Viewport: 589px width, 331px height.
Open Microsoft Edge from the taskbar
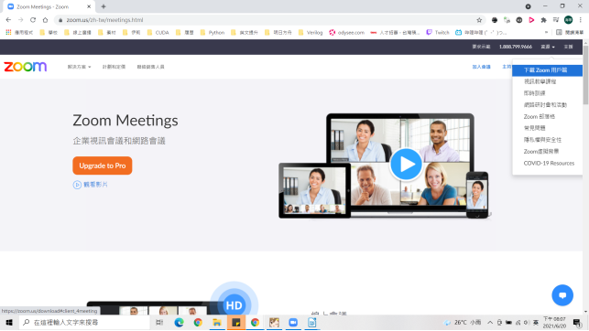click(x=179, y=323)
